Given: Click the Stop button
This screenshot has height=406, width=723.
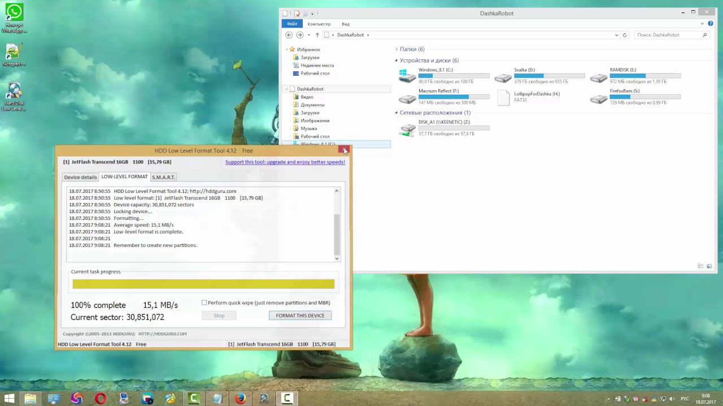Looking at the screenshot, I should [219, 315].
